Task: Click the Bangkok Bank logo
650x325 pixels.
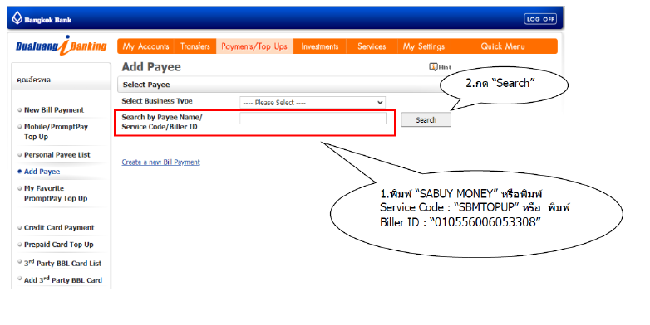Action: point(42,18)
